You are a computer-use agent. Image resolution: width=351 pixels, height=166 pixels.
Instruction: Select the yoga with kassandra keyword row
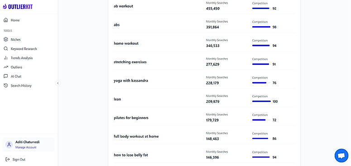pyautogui.click(x=204, y=80)
